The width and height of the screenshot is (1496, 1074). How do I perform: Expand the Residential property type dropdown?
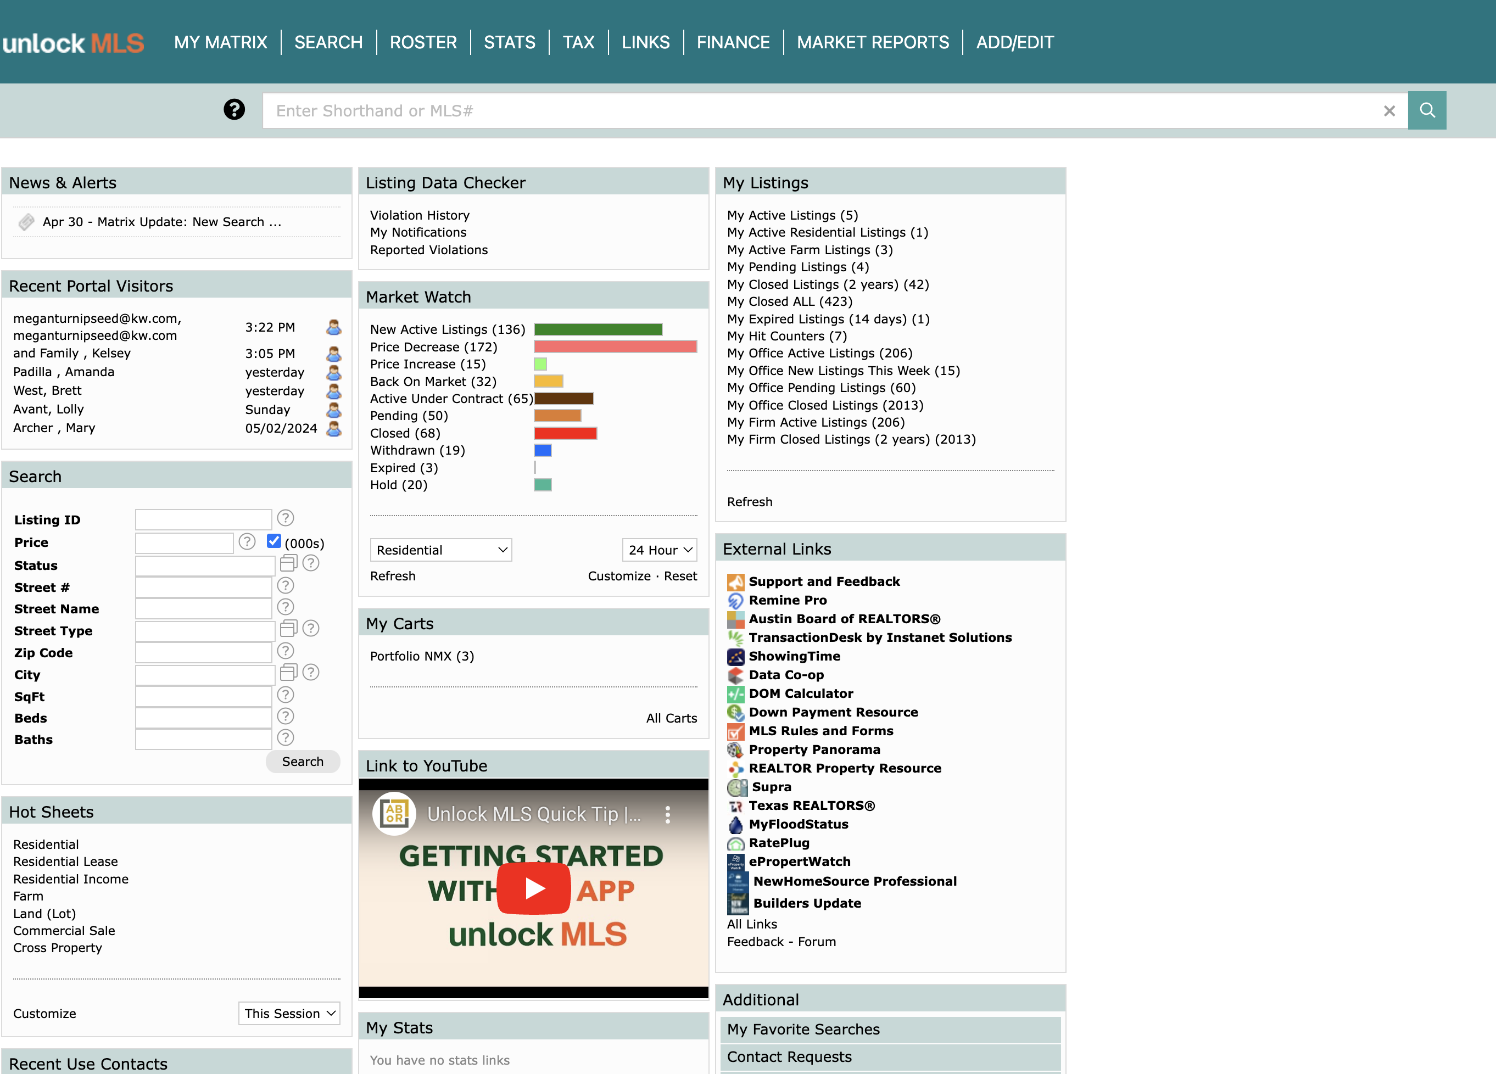[x=440, y=550]
